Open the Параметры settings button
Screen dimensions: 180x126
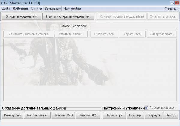[114, 115]
